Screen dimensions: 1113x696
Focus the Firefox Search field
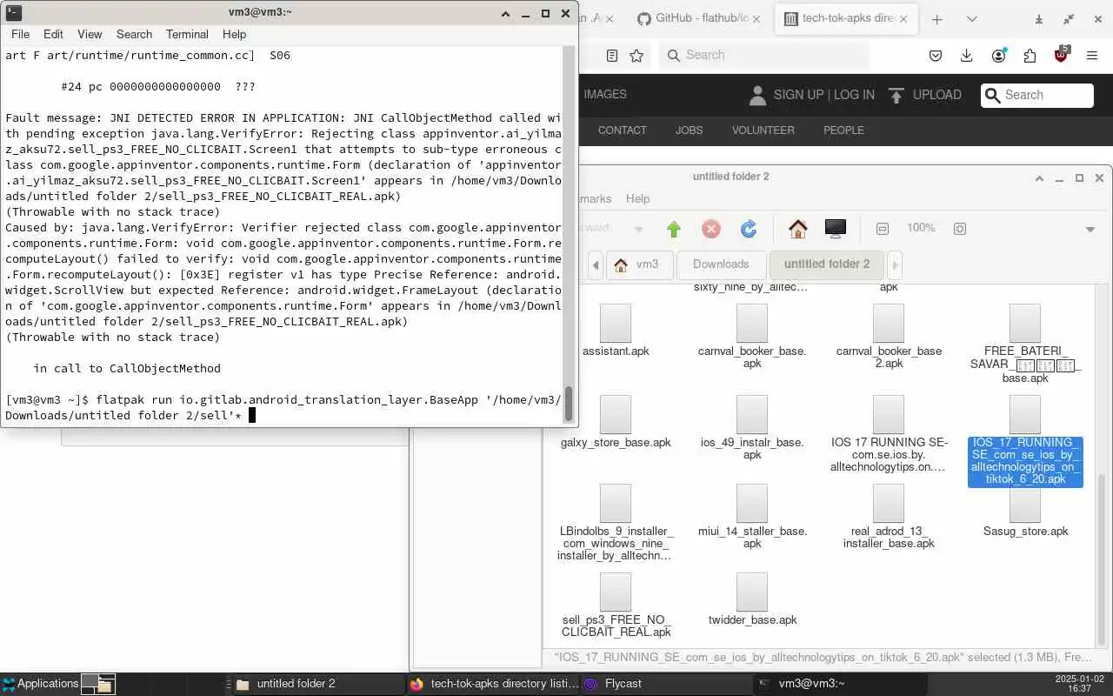pos(764,55)
